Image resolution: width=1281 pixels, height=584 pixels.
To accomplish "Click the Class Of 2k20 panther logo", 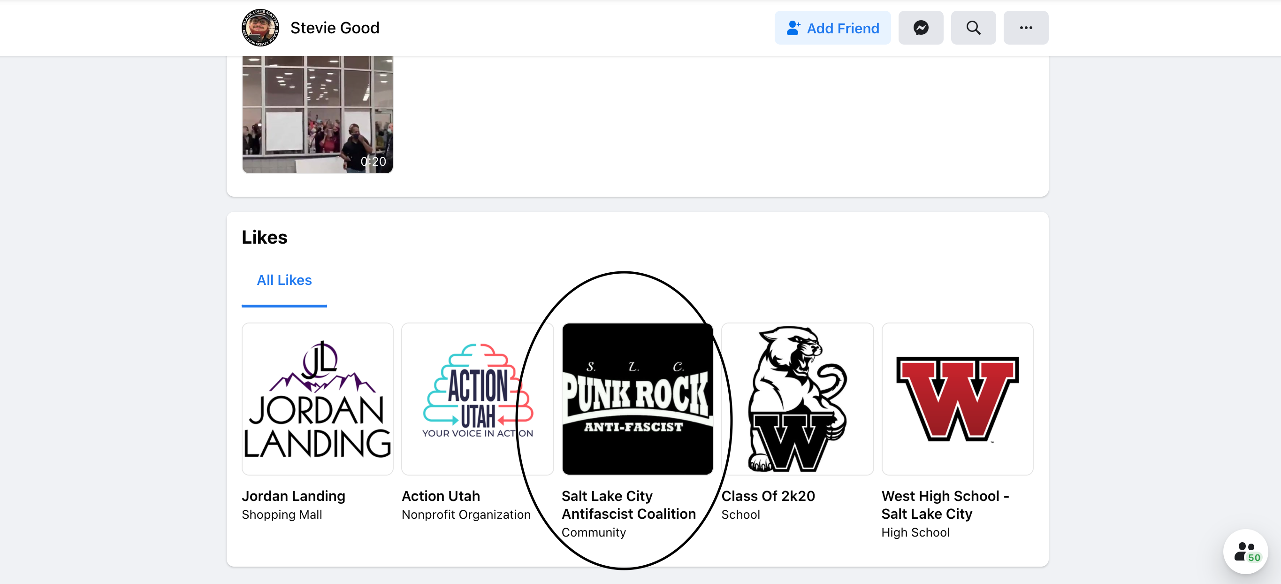I will 797,399.
